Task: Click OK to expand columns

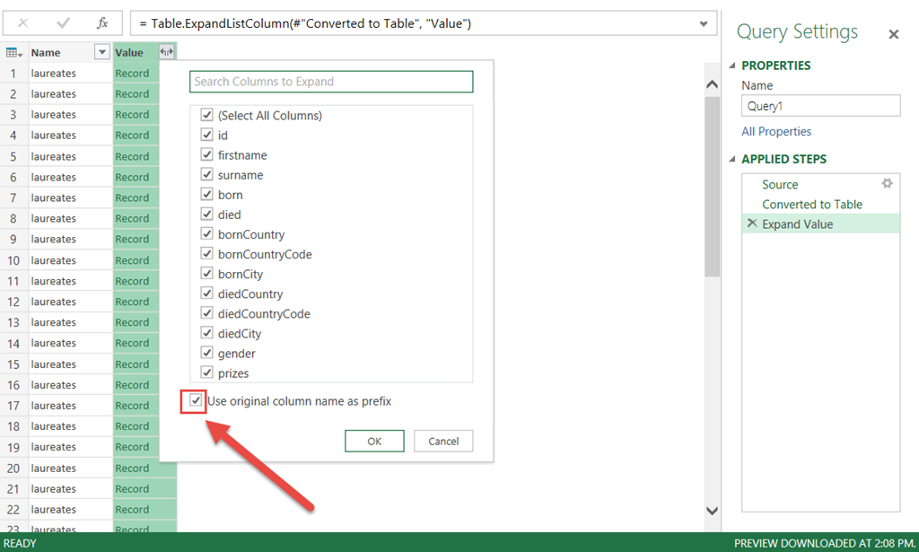Action: click(x=374, y=441)
